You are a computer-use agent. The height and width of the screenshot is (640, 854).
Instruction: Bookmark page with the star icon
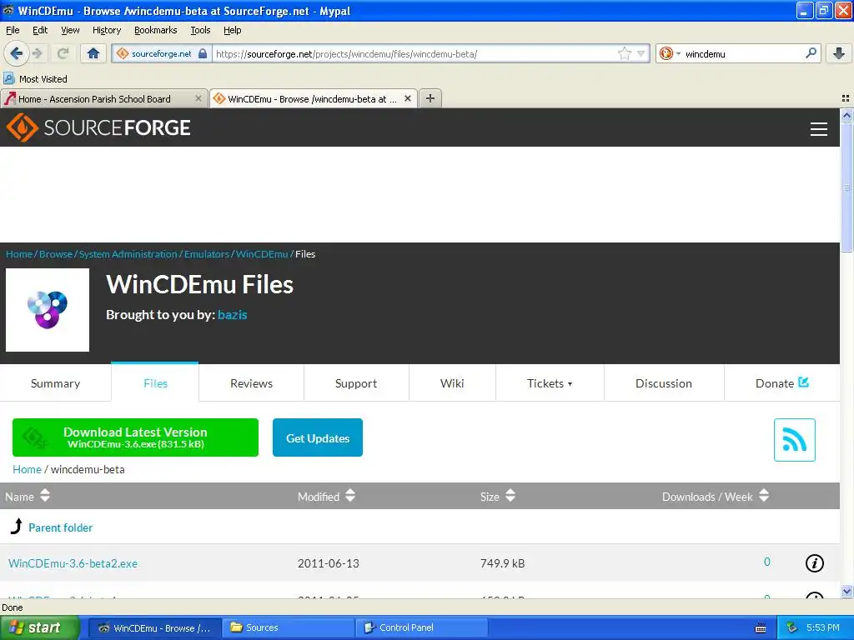[x=624, y=53]
